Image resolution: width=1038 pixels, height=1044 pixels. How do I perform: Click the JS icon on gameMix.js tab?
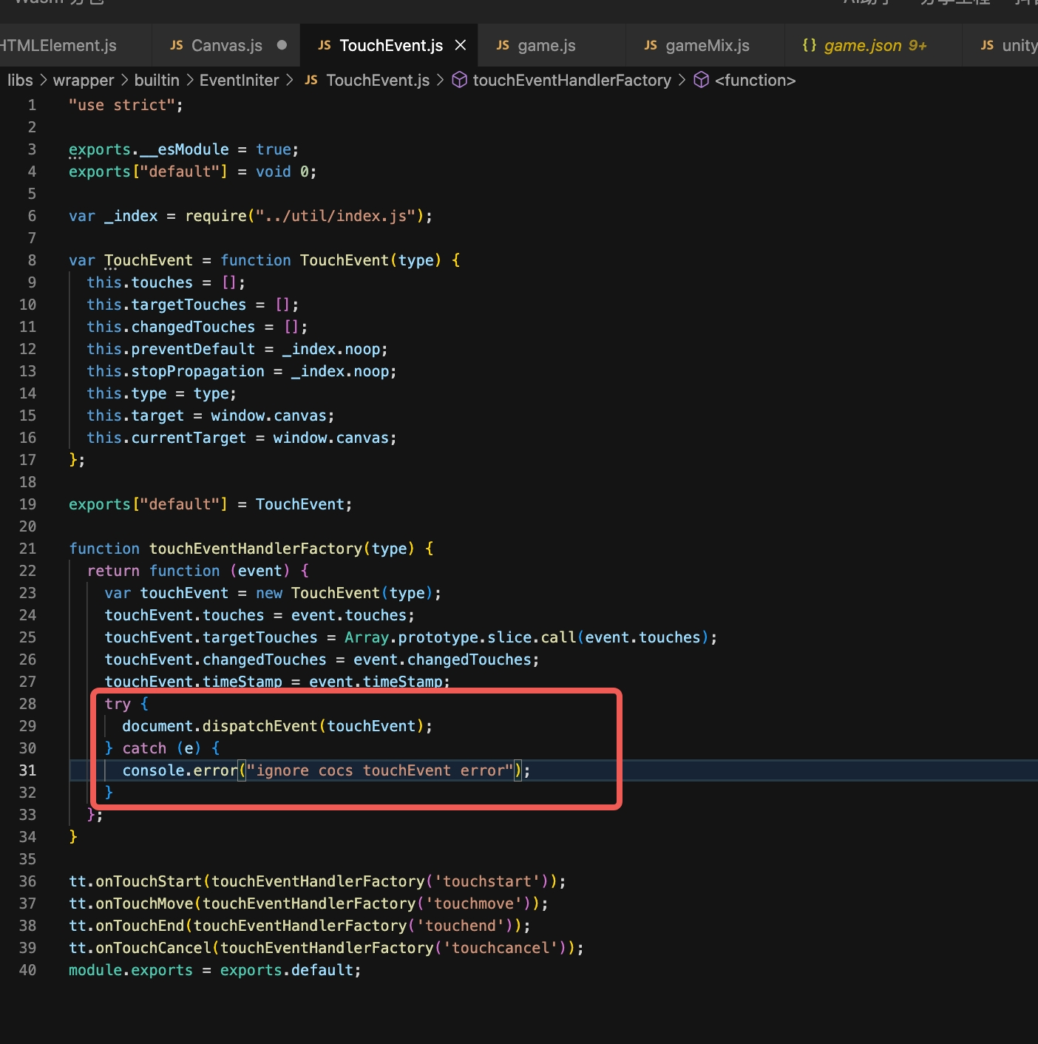651,46
